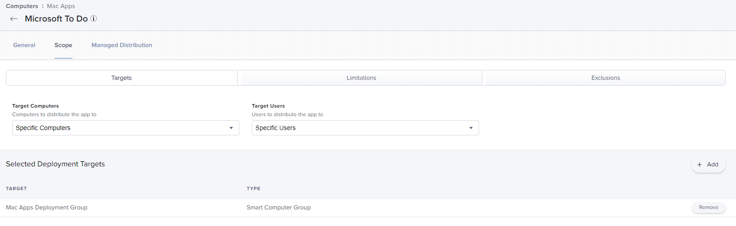
Task: Click the Computers breadcrumb link
Action: coord(22,6)
